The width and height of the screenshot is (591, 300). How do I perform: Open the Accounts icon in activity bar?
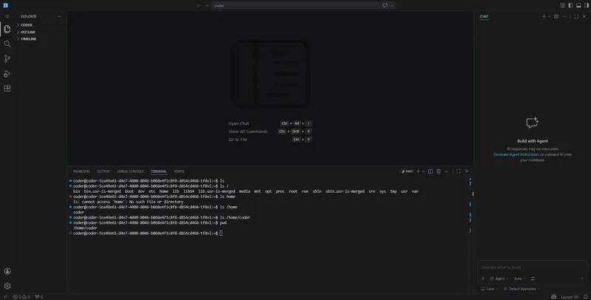point(7,271)
